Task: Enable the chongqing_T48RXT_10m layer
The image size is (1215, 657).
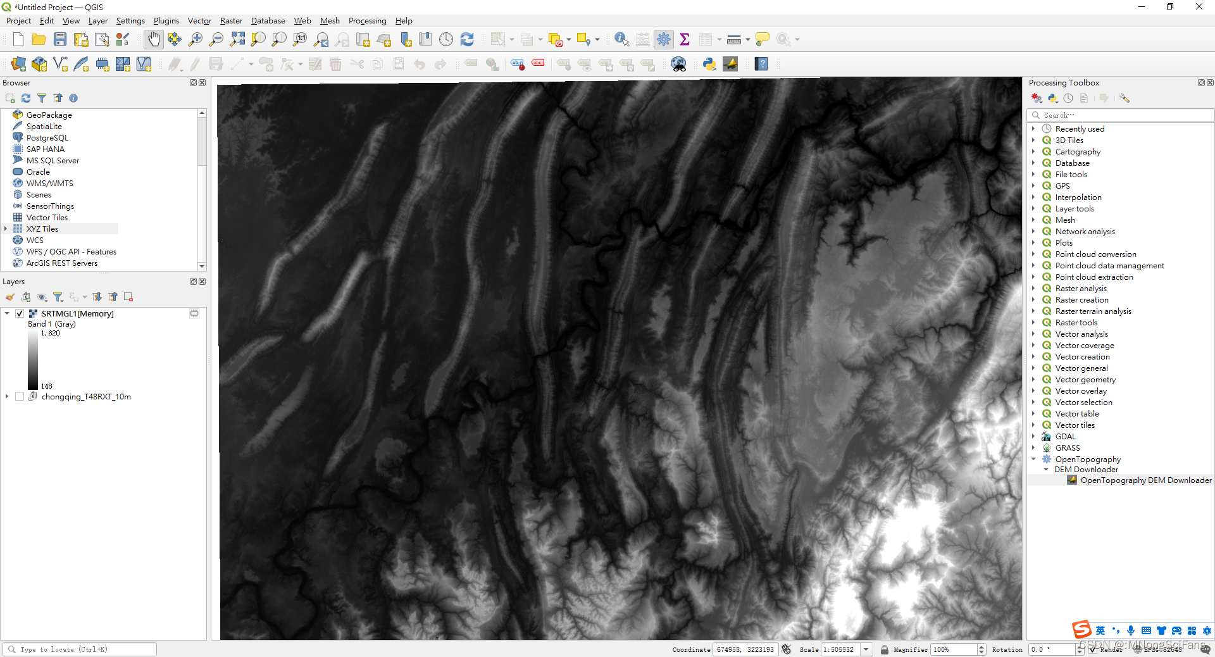Action: tap(20, 396)
